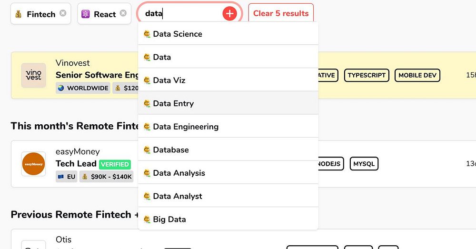Click the atom icon in React tag
This screenshot has width=476, height=249.
click(x=86, y=14)
